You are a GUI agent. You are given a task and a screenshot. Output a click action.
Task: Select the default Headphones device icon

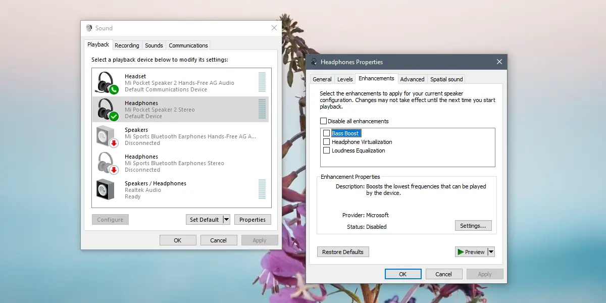[107, 109]
